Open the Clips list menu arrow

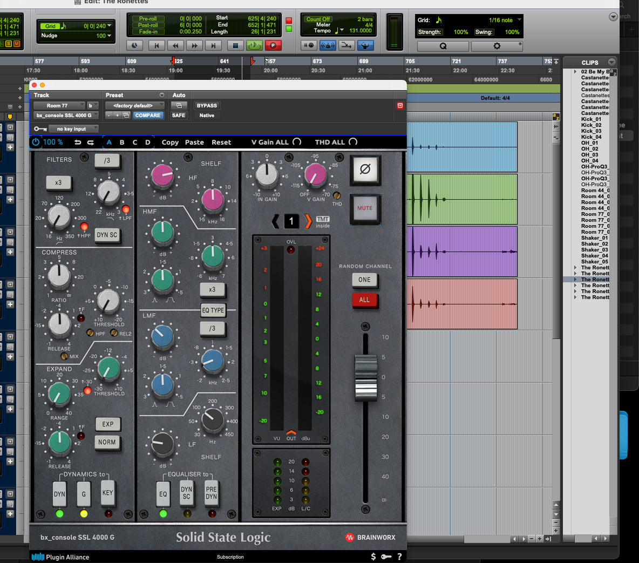click(611, 62)
